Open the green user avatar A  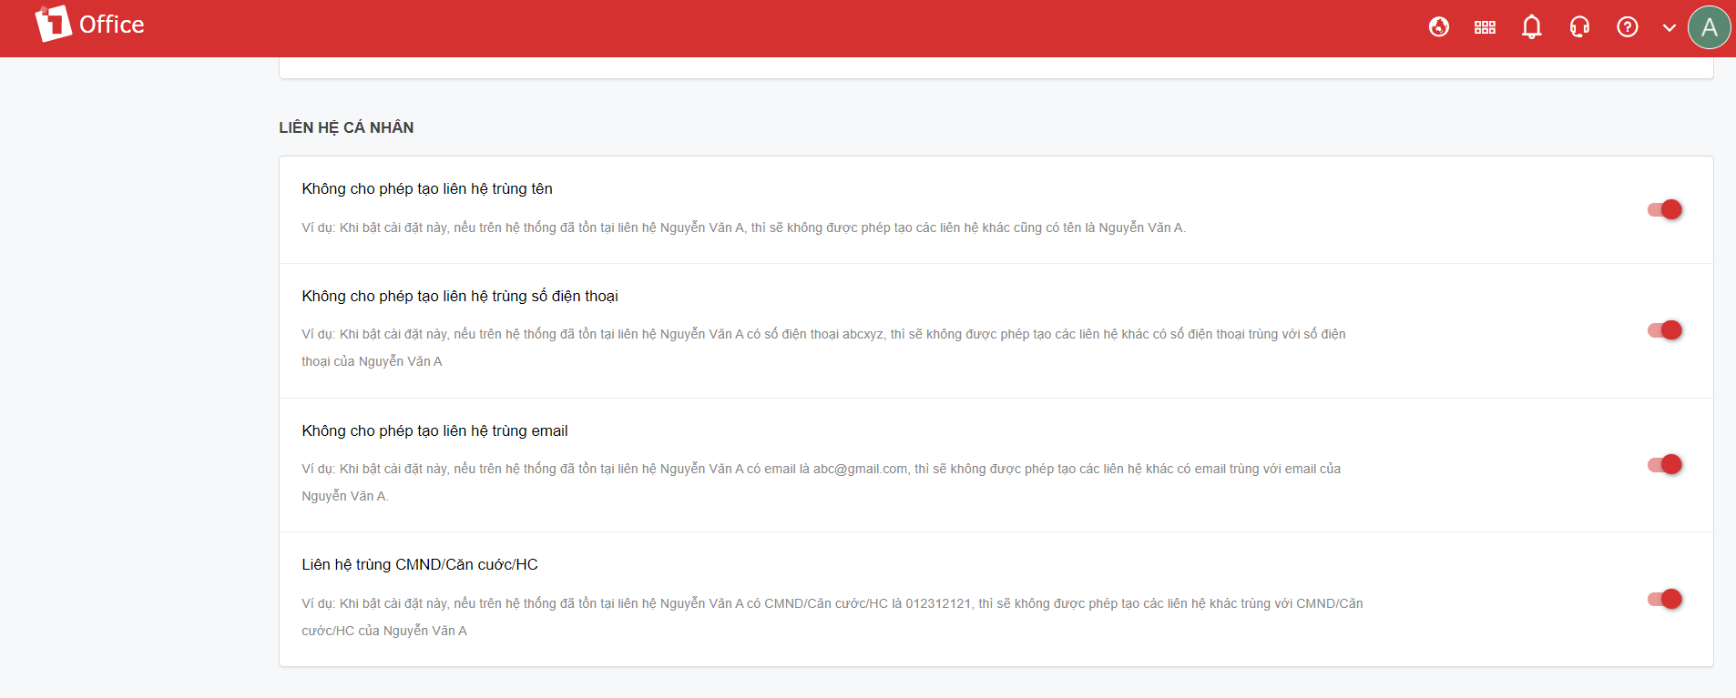coord(1709,27)
